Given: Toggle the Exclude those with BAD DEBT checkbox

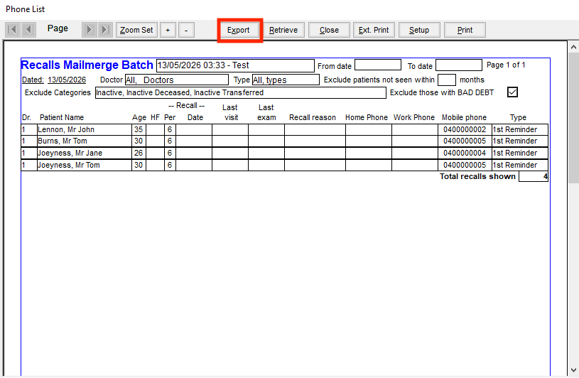Looking at the screenshot, I should point(512,92).
